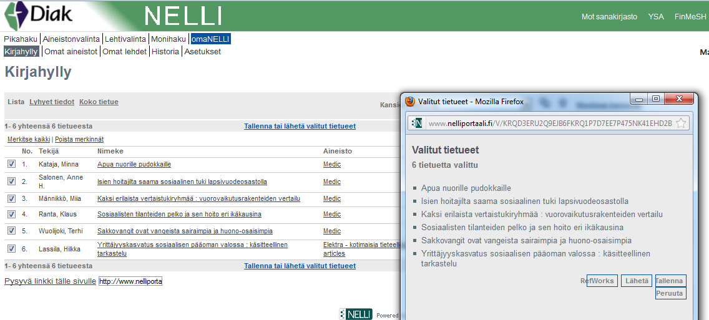Click Poista merkinnät link

pos(79,139)
